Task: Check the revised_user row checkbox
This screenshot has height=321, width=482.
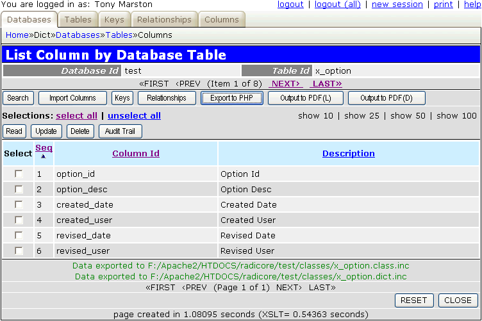Action: pos(19,251)
